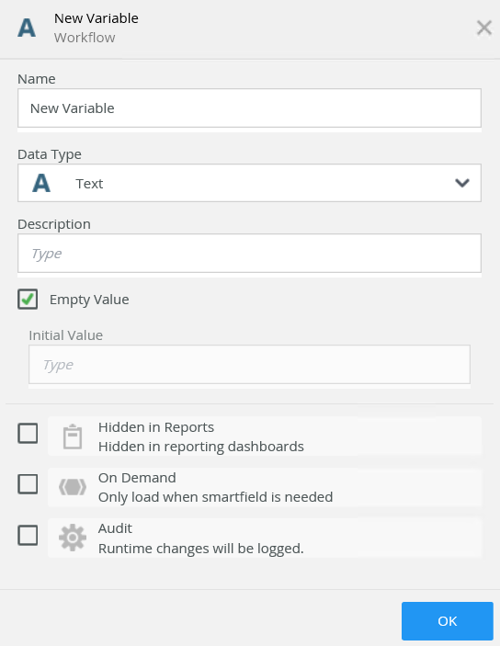Select the Runtime changes will be logged row
Viewport: 500px width, 646px height.
click(x=265, y=538)
